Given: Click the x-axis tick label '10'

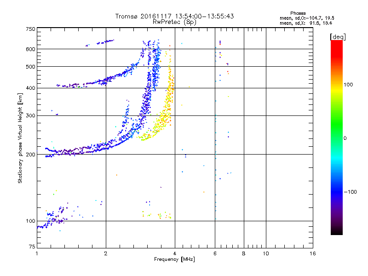Looking at the screenshot, I should pos(266,253).
